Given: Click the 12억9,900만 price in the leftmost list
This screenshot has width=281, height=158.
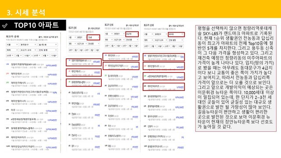Looking at the screenshot, I should point(51,129).
